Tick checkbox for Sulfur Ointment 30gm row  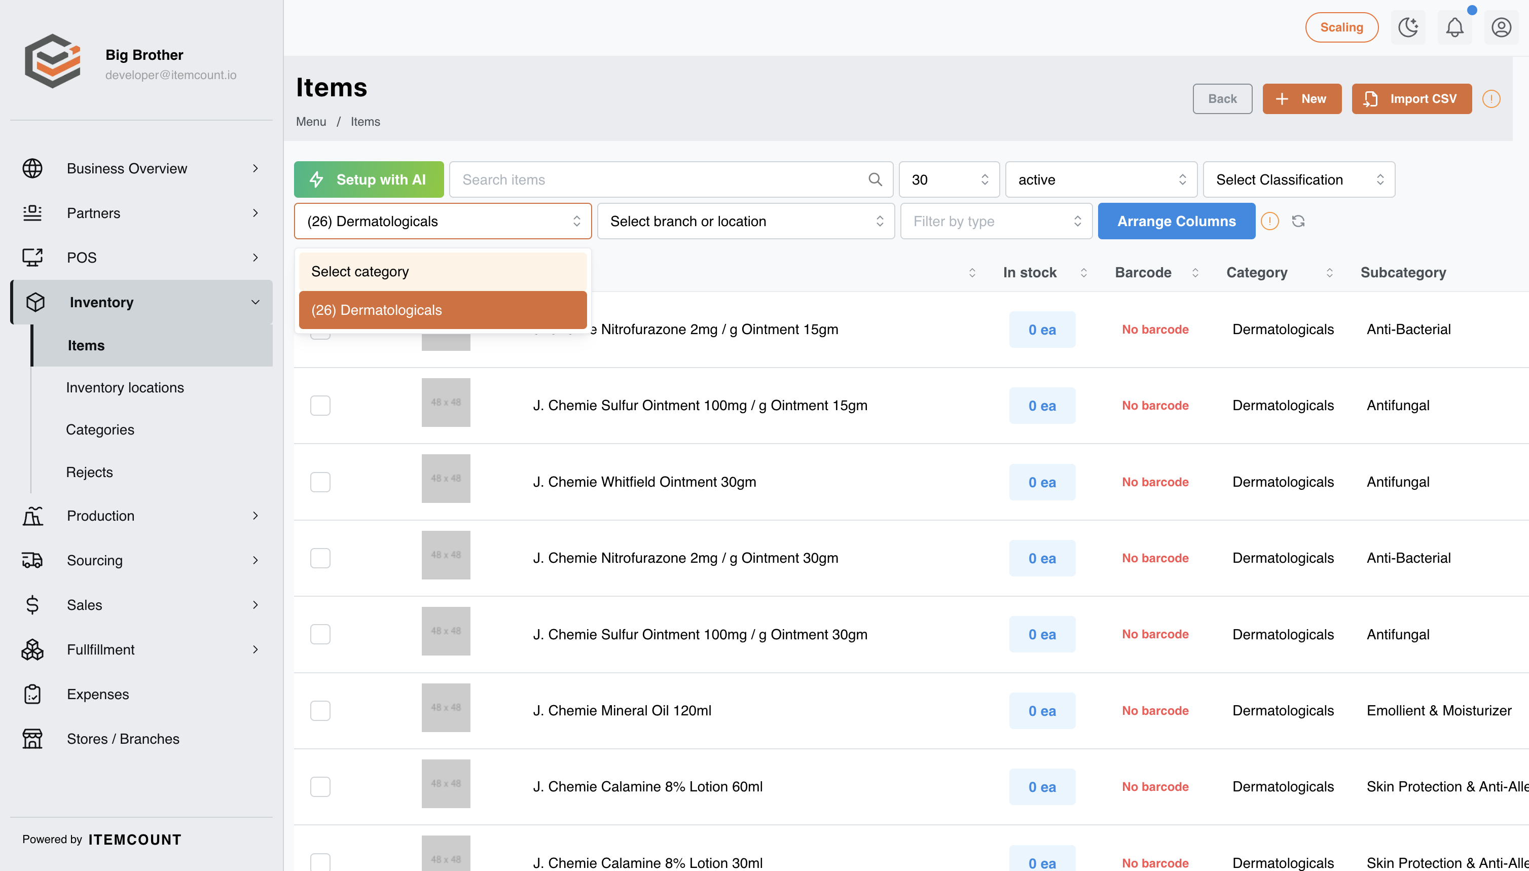click(x=320, y=634)
